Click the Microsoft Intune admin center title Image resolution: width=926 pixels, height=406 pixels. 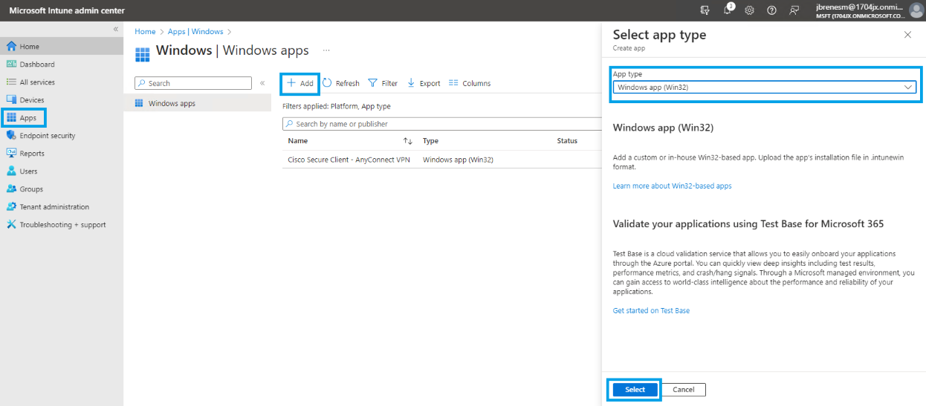click(67, 10)
